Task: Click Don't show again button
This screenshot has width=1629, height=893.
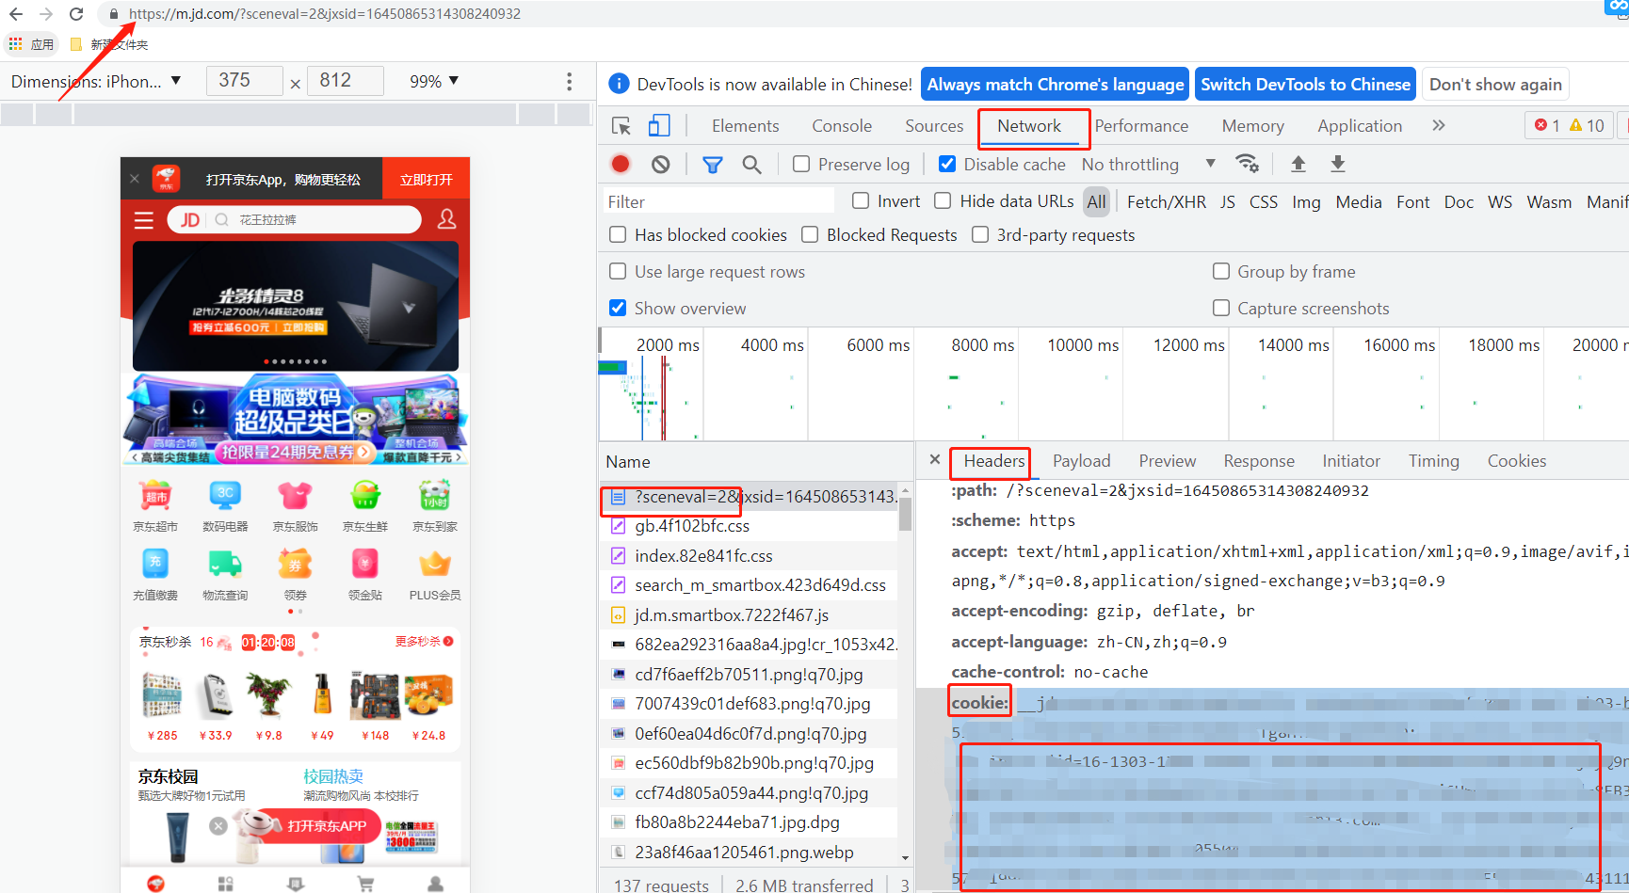Action: click(x=1495, y=85)
